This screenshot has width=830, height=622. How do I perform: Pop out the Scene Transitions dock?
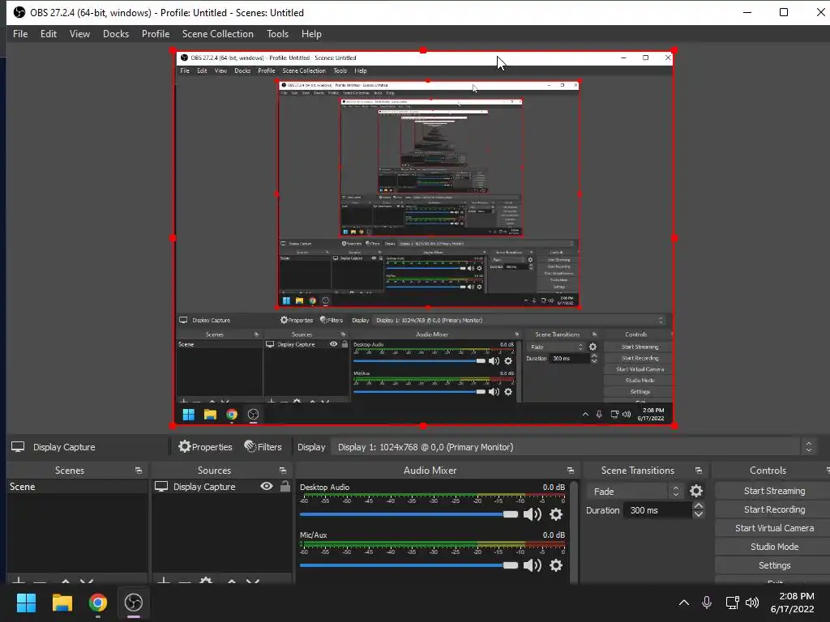699,471
